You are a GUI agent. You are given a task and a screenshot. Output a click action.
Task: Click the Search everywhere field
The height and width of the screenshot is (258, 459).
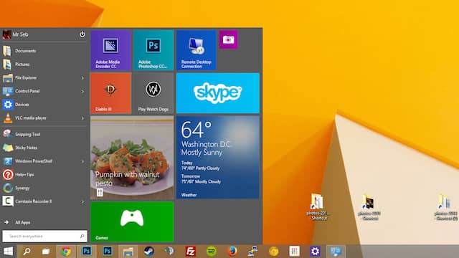44,236
